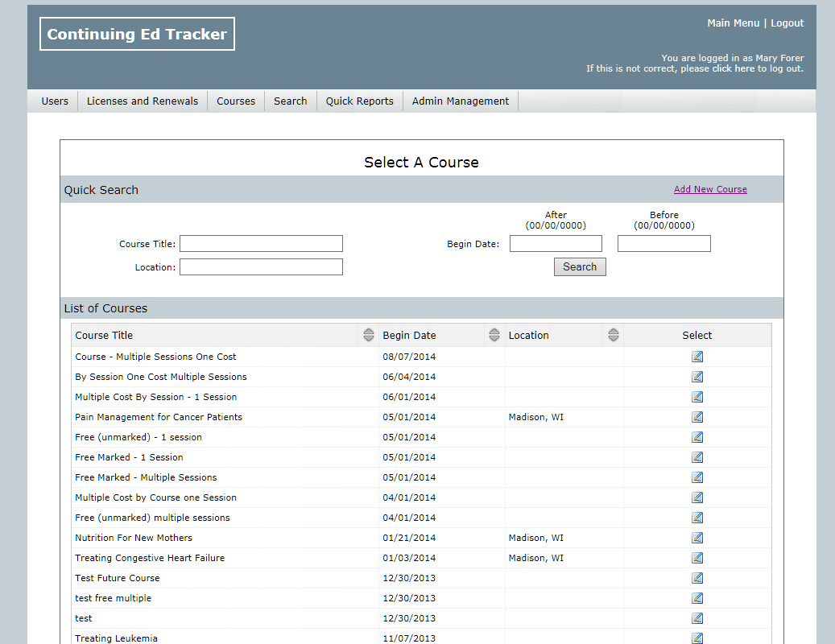Screen dimensions: 835x644
Task: Select edit icon for Course - Multiple Sessions One Cost
Action: [x=697, y=357]
